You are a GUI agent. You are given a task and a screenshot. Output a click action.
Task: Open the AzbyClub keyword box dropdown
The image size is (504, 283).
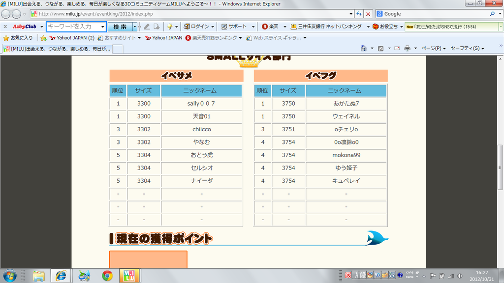point(102,27)
